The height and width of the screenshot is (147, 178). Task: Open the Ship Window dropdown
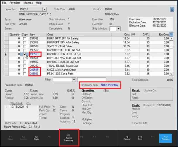(119, 29)
